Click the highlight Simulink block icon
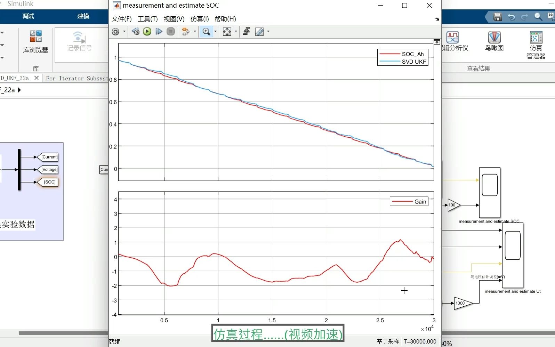555x347 pixels. pyautogui.click(x=186, y=32)
